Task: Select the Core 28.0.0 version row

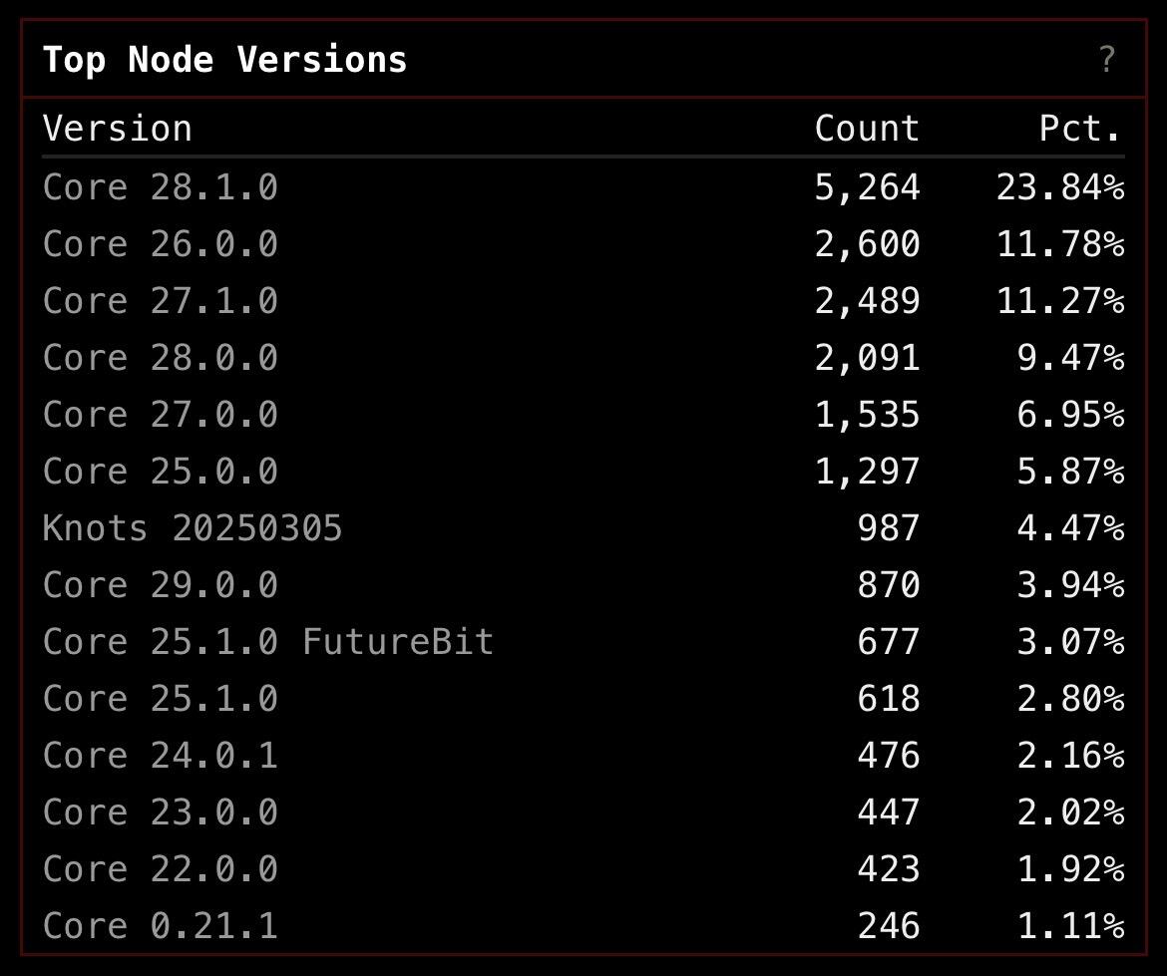Action: click(583, 358)
